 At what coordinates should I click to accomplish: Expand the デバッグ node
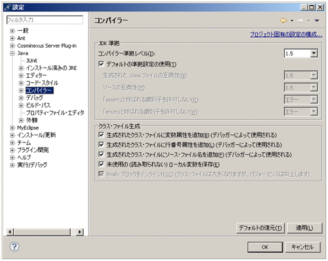point(21,98)
